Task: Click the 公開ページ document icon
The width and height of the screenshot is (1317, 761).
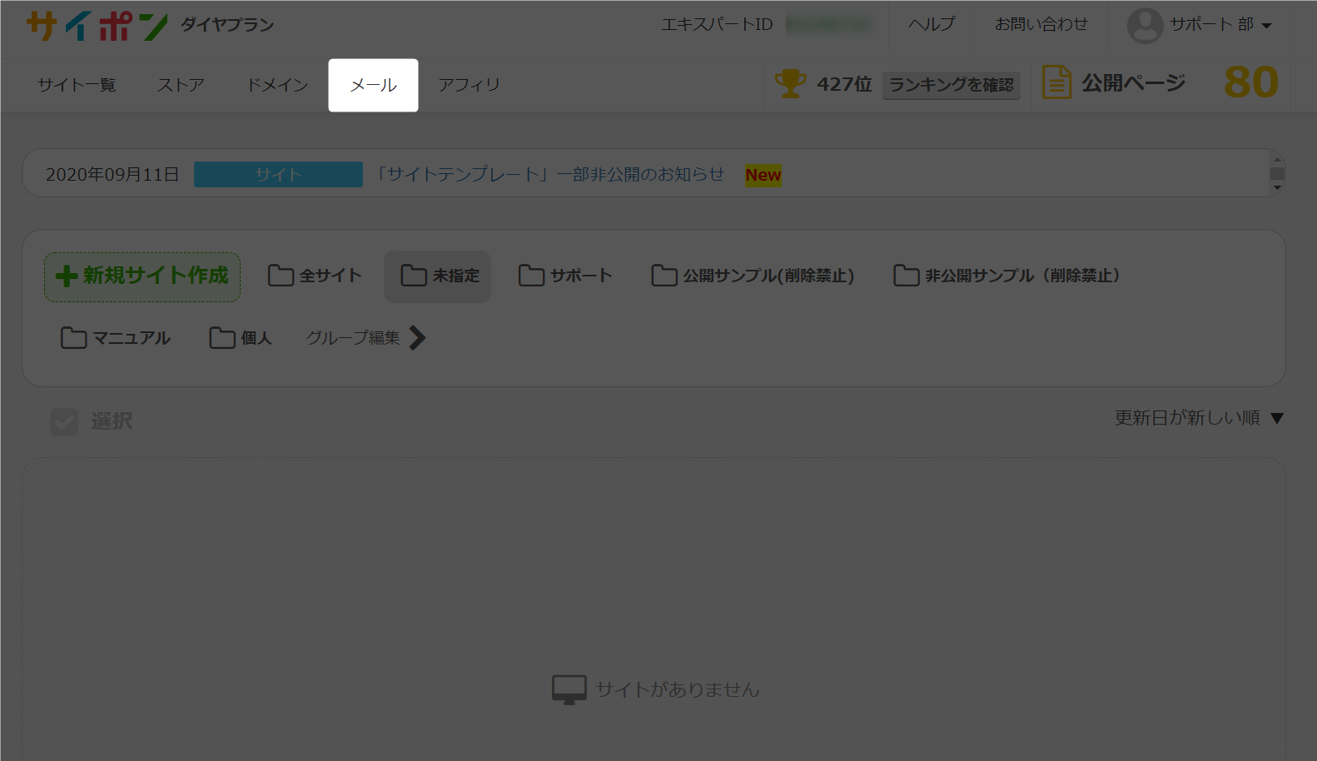Action: point(1056,82)
